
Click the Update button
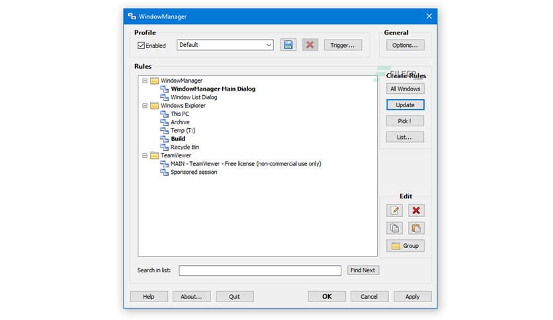[x=405, y=104]
